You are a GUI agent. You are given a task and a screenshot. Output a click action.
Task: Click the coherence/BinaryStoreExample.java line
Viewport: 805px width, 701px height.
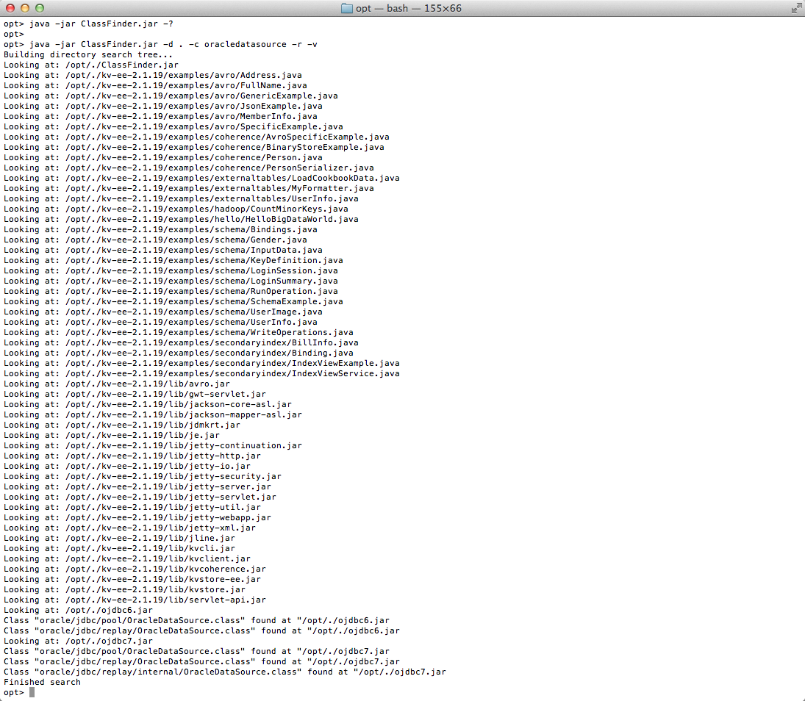pos(193,147)
